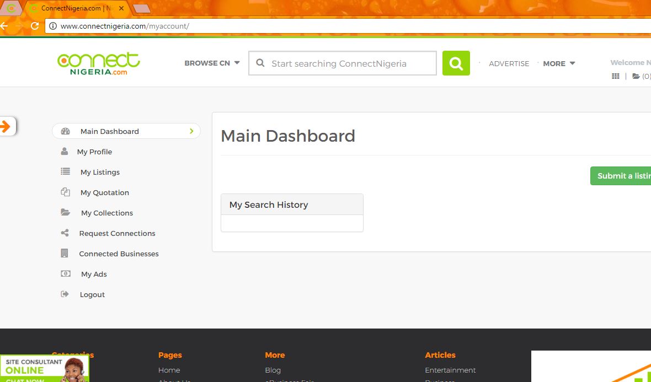Reload page with browser refresh icon
This screenshot has height=382, width=651.
pyautogui.click(x=35, y=26)
